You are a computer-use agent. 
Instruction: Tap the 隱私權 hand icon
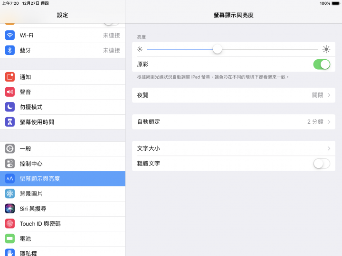point(10,253)
